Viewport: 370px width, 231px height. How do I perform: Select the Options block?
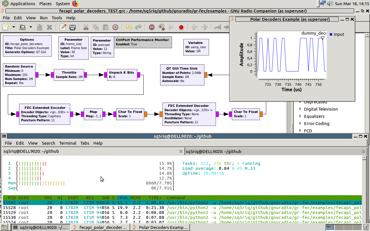coord(27,46)
